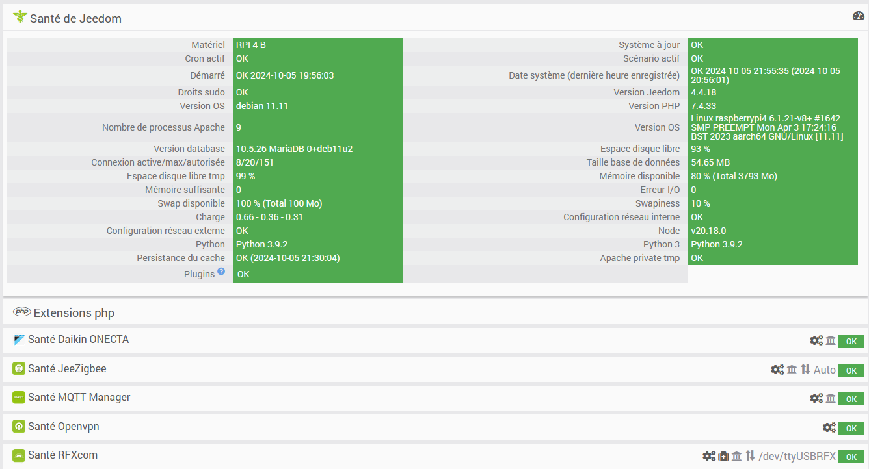Click the load value 0.66 - 0.36 - 0.31
The height and width of the screenshot is (469, 869).
point(269,217)
